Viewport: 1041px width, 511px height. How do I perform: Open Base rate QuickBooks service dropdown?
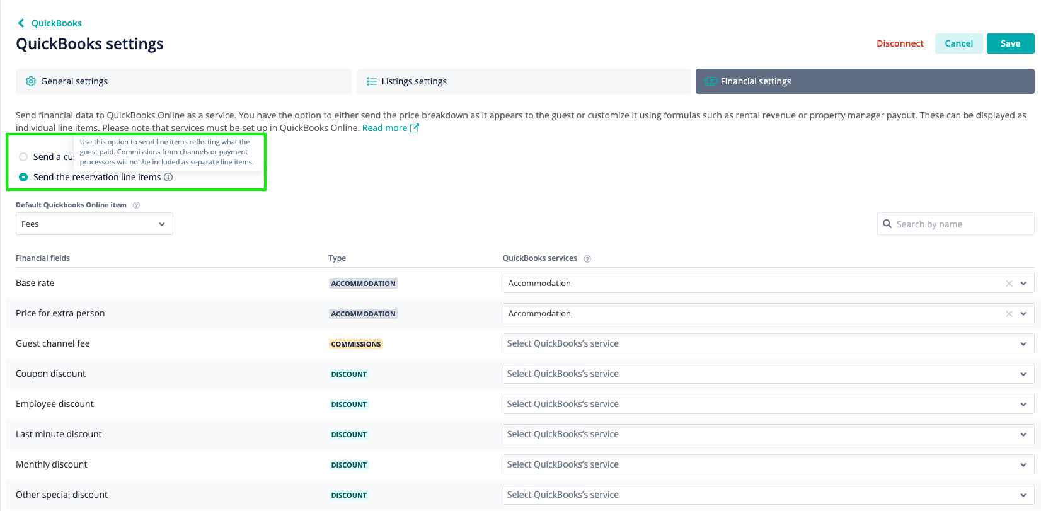(x=1023, y=284)
